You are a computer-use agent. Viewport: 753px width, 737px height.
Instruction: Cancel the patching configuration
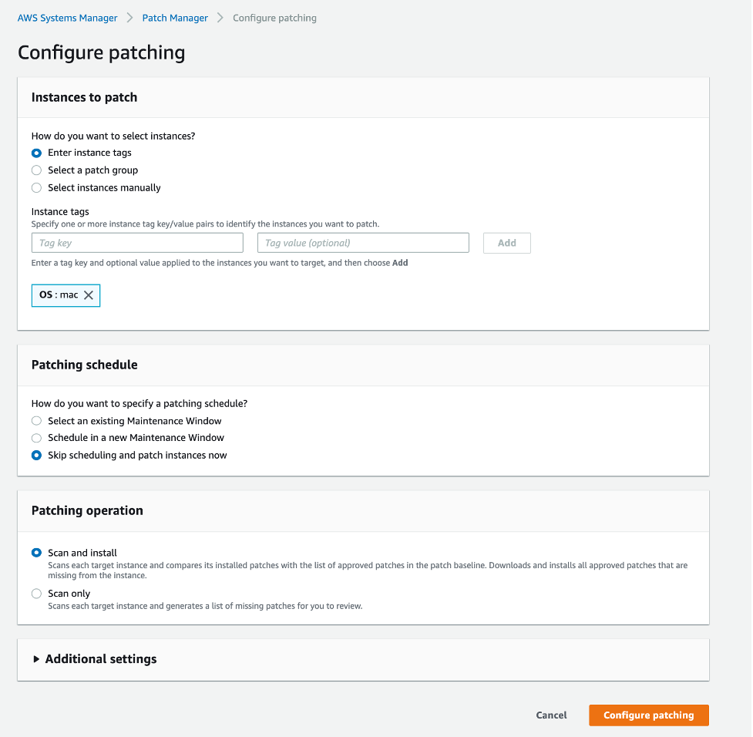[x=550, y=715]
